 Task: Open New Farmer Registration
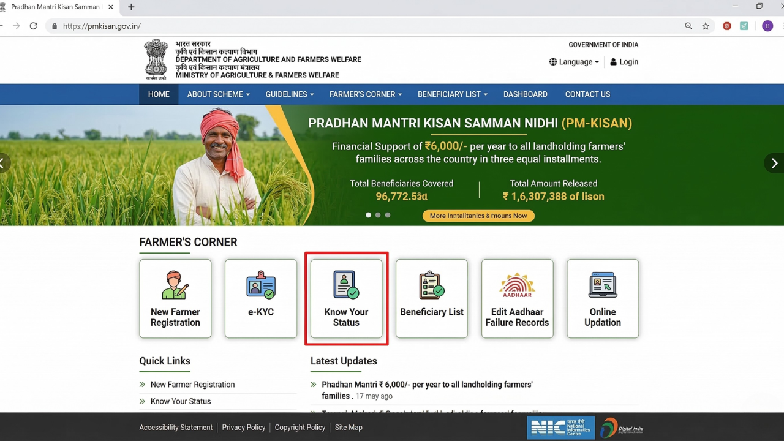coord(175,298)
